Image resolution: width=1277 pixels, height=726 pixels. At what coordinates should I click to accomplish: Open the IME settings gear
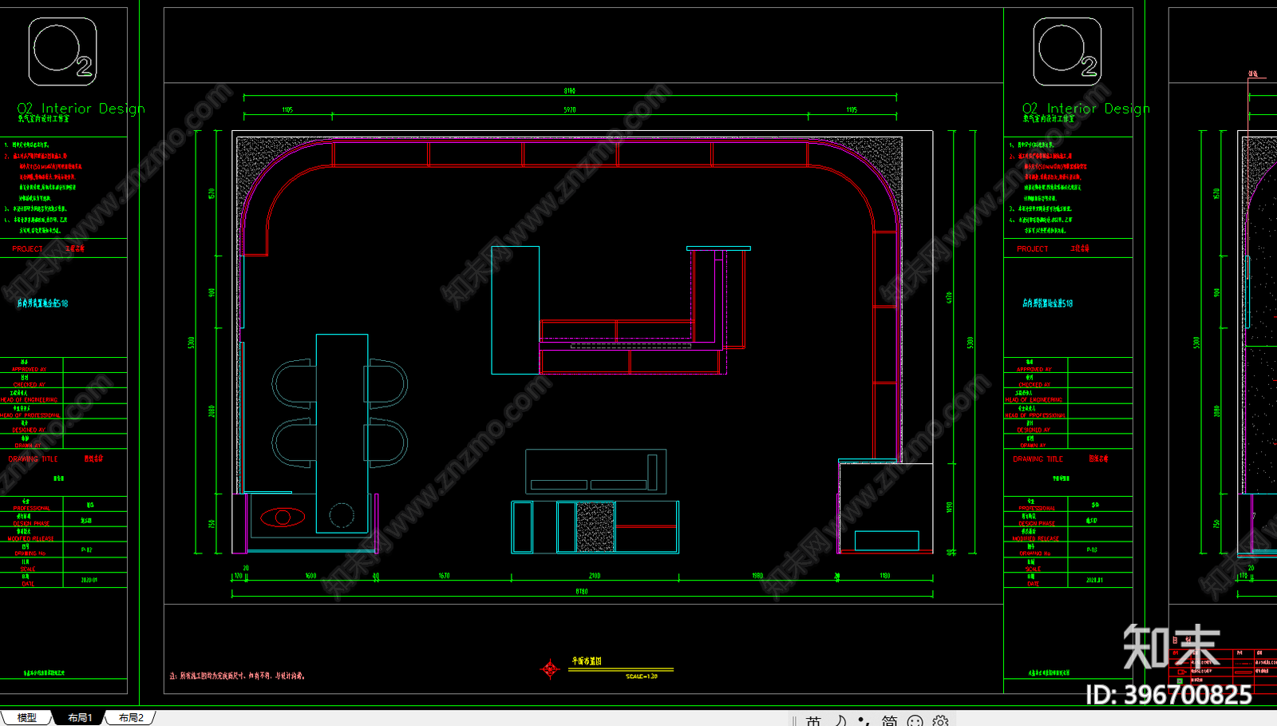point(940,720)
